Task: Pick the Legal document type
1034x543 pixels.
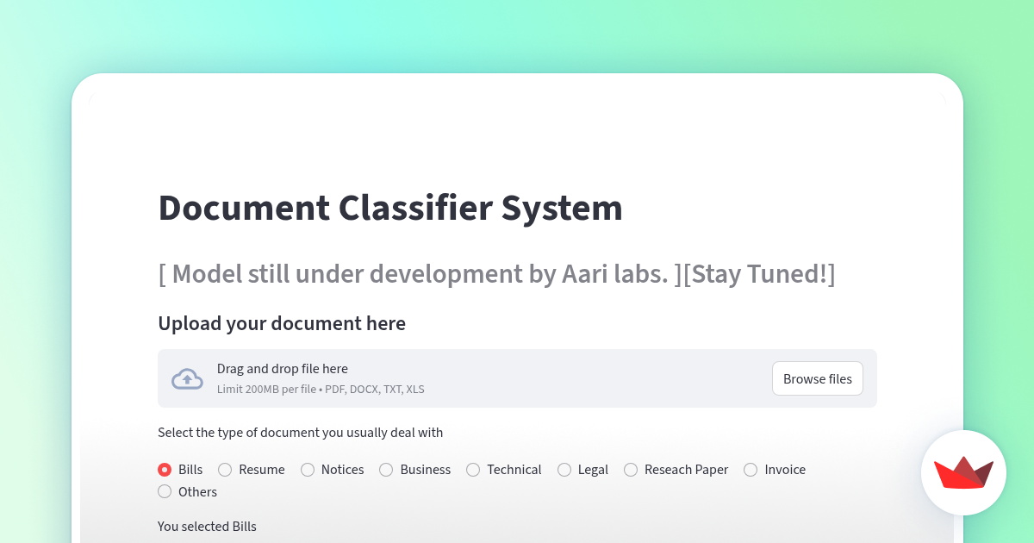Action: pyautogui.click(x=564, y=469)
